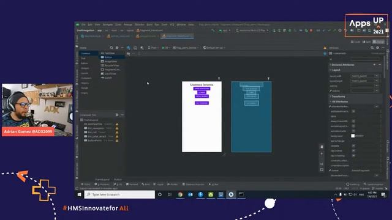Click the Palette search icon

click(111, 48)
